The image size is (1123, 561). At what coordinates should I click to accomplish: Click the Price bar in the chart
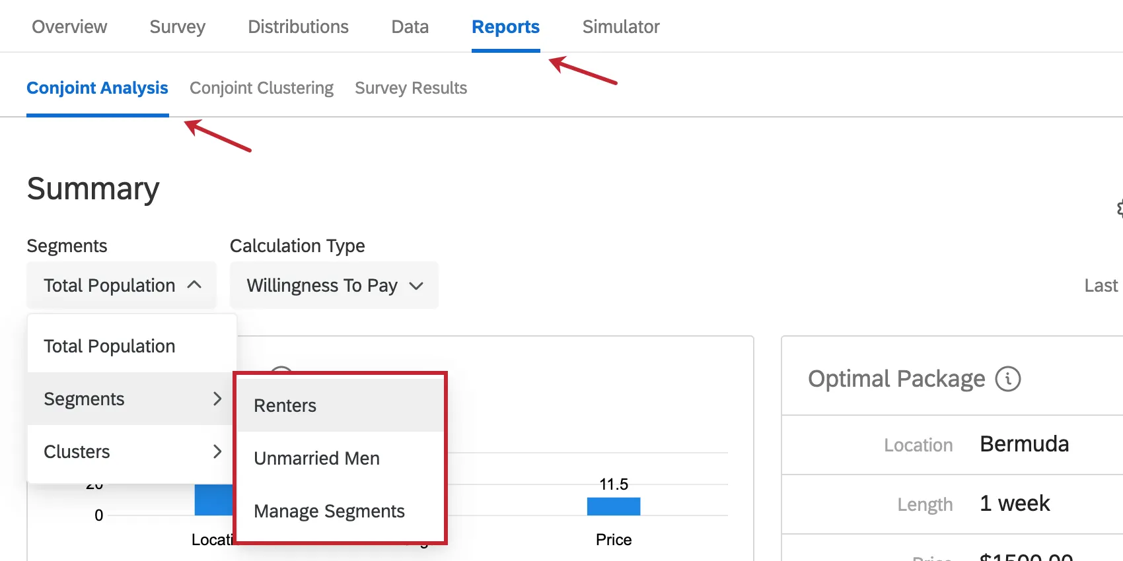(613, 506)
